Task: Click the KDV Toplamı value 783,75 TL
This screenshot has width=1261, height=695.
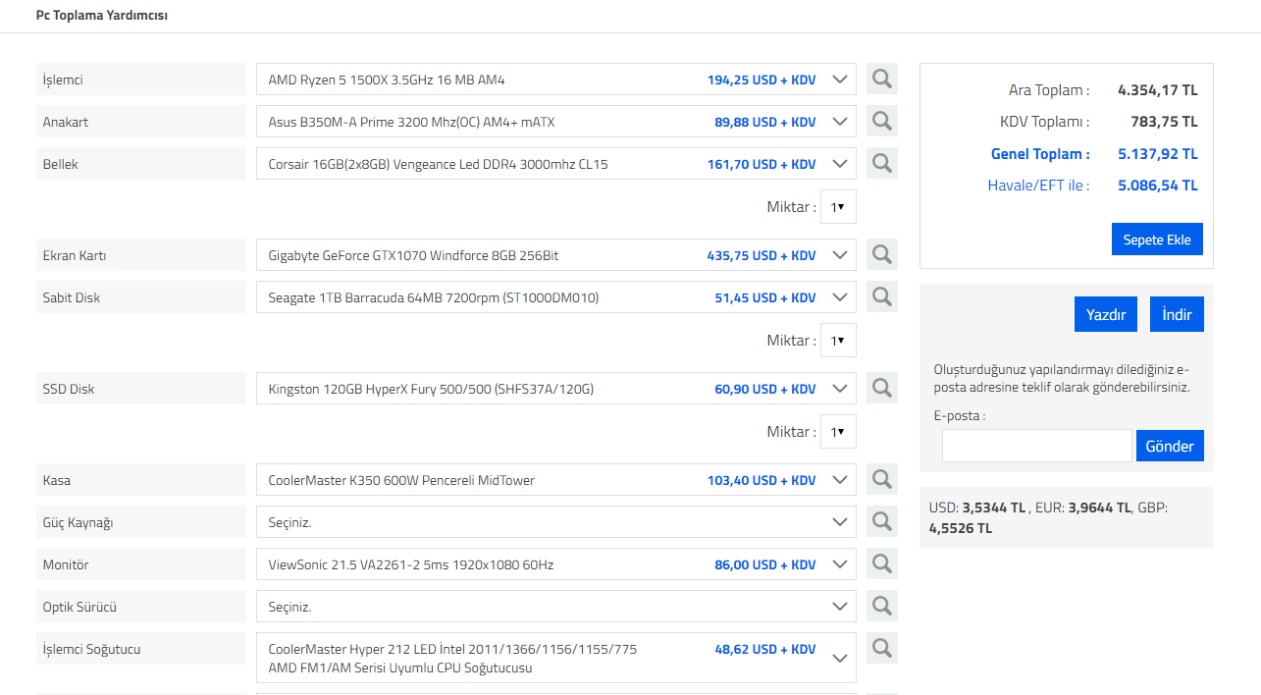Action: [1164, 122]
